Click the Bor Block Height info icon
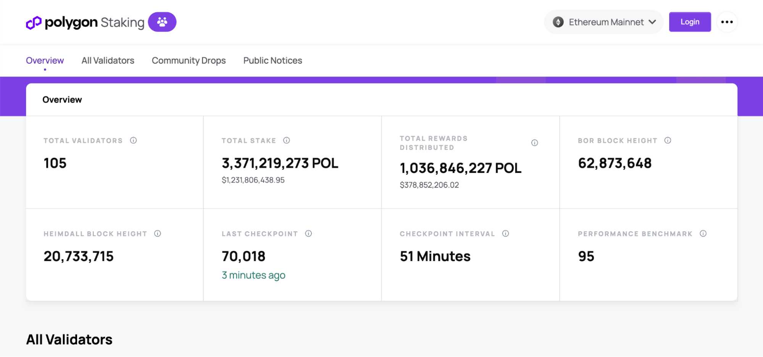This screenshot has width=763, height=357. click(668, 140)
